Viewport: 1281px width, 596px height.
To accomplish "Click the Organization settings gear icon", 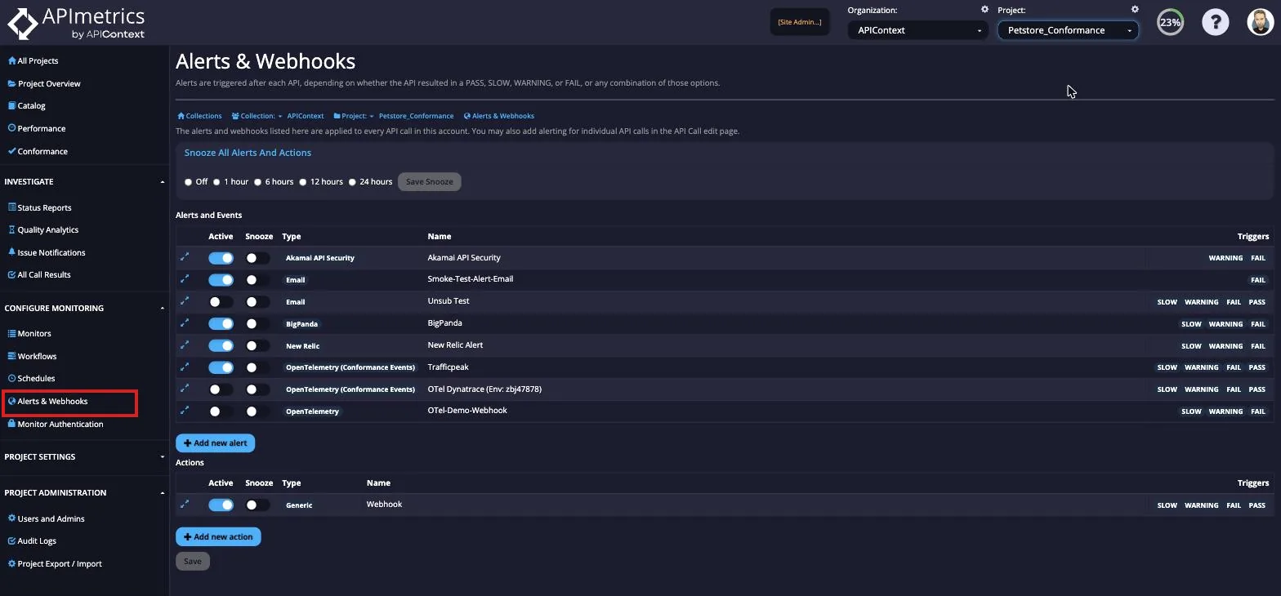I will [984, 10].
